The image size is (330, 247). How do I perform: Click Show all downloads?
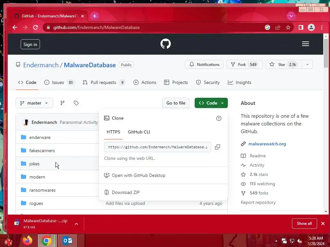pyautogui.click(x=304, y=224)
